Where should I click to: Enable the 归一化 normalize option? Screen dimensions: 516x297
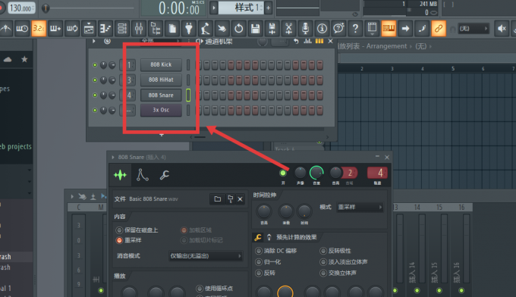(268, 262)
